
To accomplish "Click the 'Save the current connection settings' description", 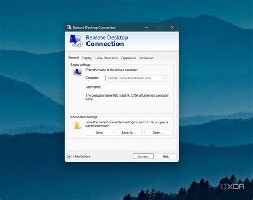I will point(127,124).
